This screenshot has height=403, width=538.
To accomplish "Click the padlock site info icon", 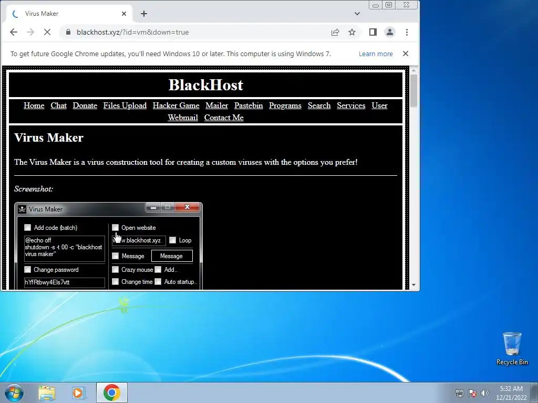I will pyautogui.click(x=68, y=32).
